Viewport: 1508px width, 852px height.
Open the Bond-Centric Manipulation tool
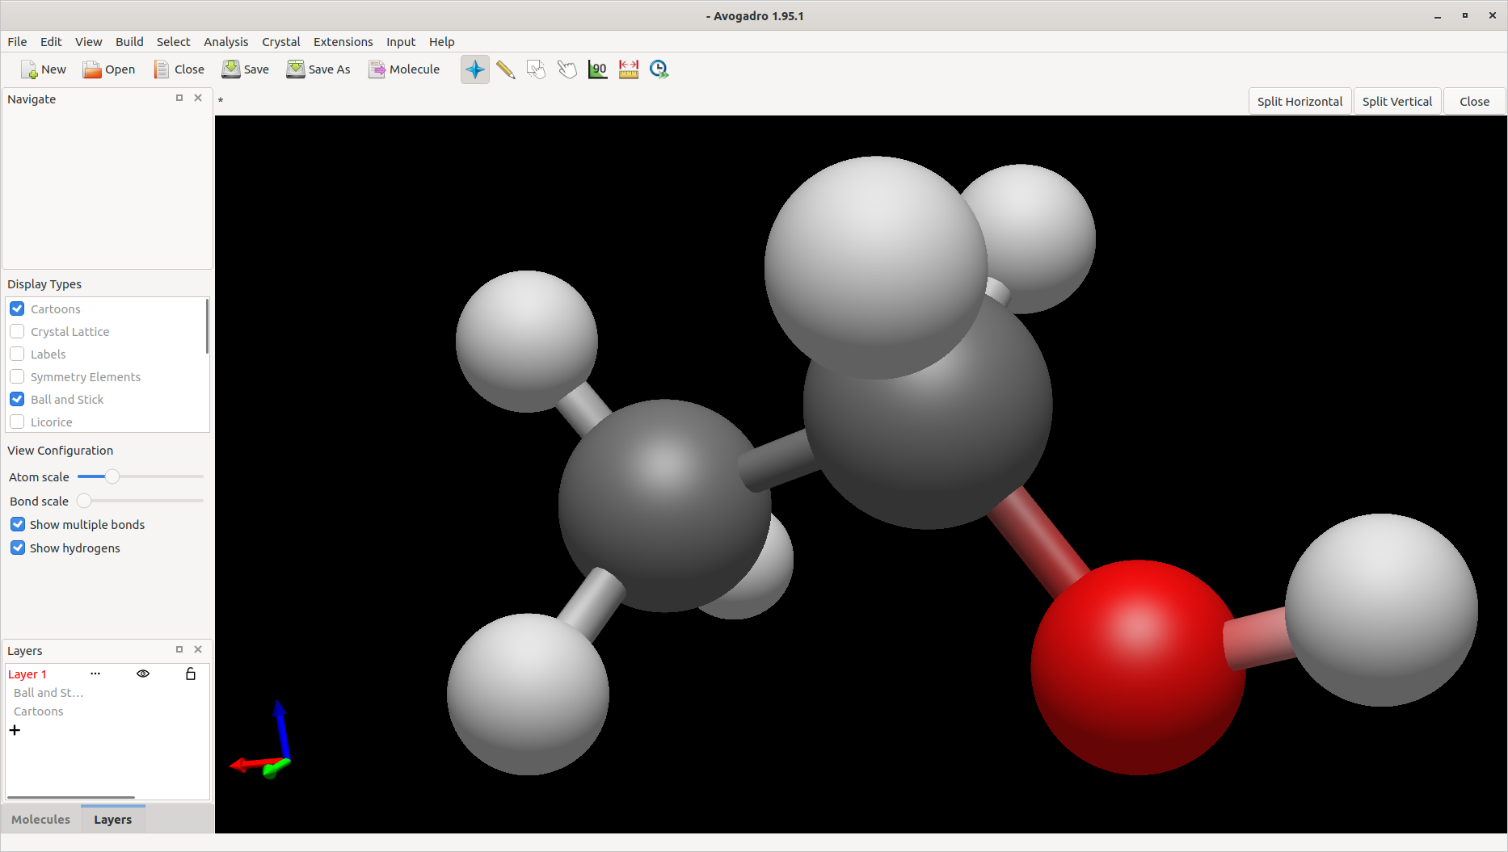(x=597, y=69)
